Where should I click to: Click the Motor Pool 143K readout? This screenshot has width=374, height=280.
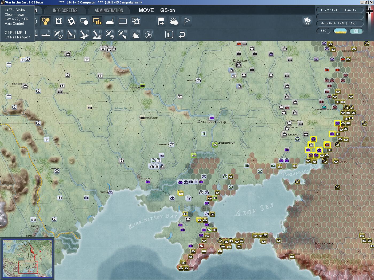pyautogui.click(x=340, y=23)
